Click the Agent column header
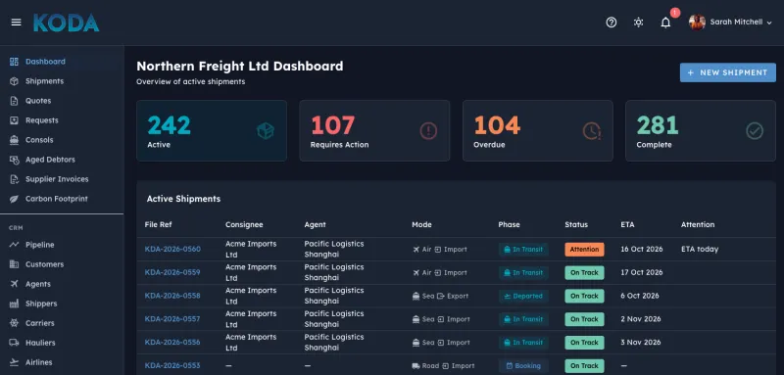Image resolution: width=784 pixels, height=375 pixels. pos(315,224)
